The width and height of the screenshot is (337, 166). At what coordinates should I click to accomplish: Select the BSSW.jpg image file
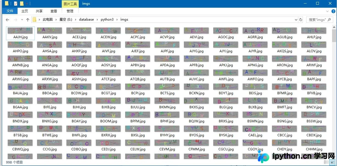[x=314, y=117]
